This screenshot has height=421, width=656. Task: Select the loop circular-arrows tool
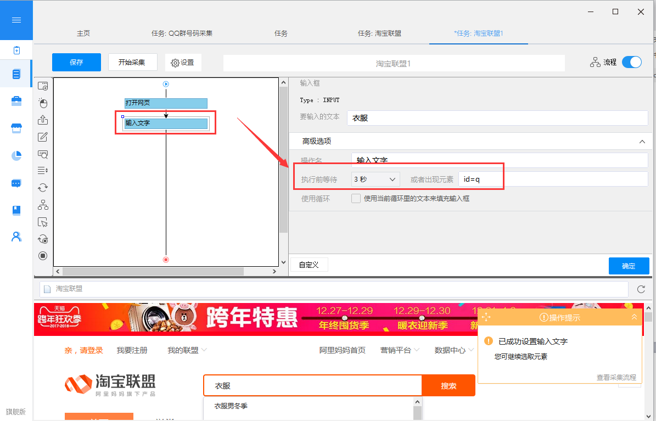[43, 188]
